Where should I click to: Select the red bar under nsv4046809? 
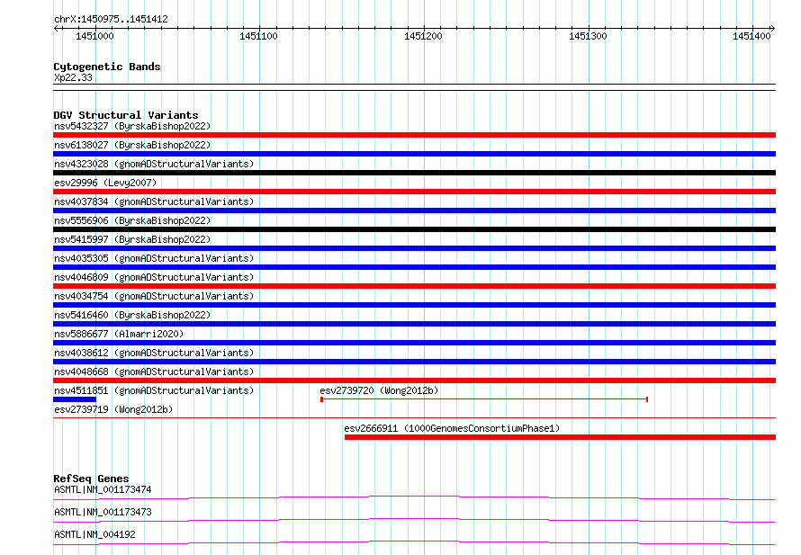point(414,286)
